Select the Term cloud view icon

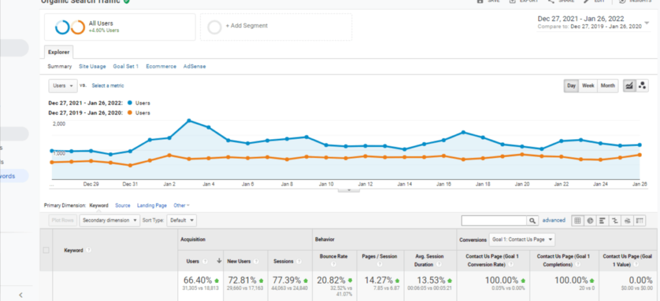click(x=628, y=221)
